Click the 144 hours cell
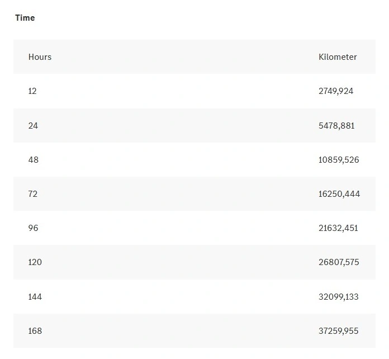 35,297
